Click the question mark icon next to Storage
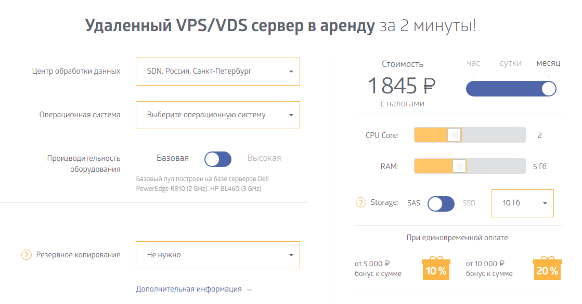Viewport: 582px width, 304px height. 360,202
